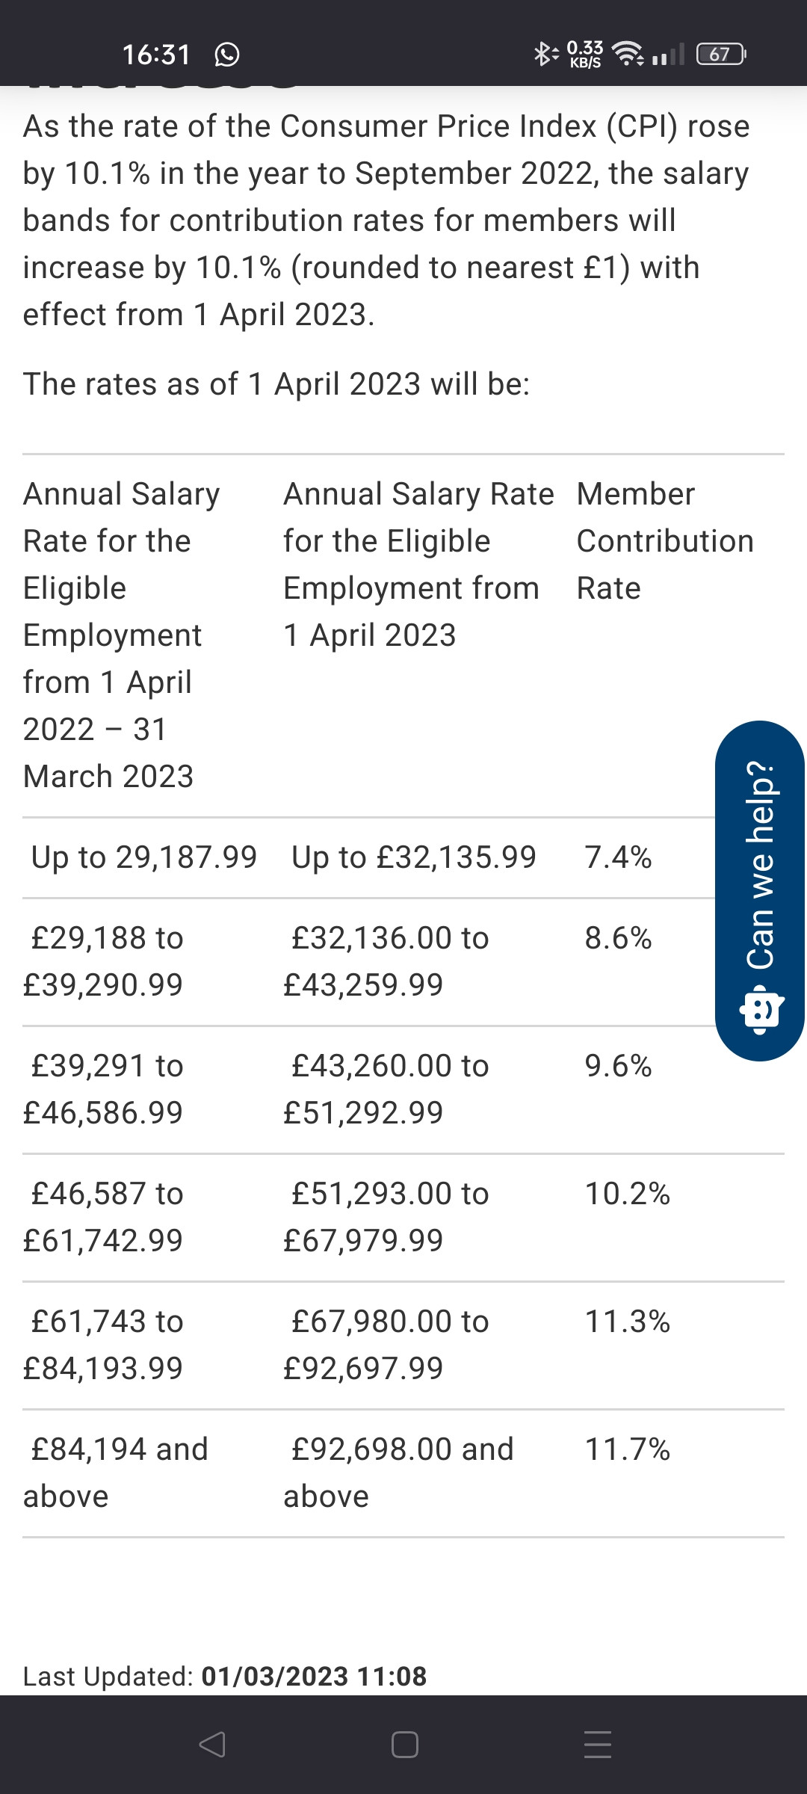Select the 'Member Contribution Rate' column header
Screen dimensions: 807x1794
pyautogui.click(x=665, y=541)
